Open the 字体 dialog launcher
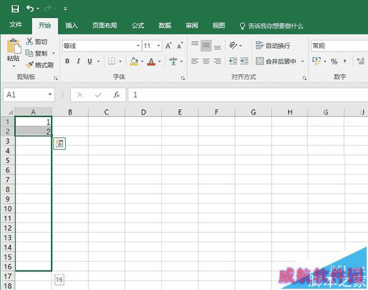The image size is (368, 290). pyautogui.click(x=183, y=78)
